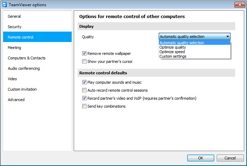The image size is (247, 166).
Task: Click the TeamViewer logo in title bar
Action: 4,5
